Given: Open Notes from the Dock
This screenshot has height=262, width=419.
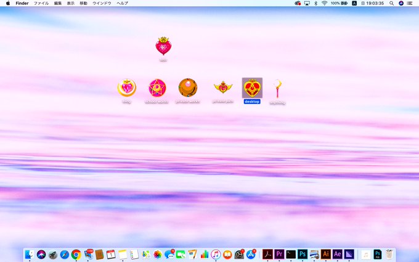Looking at the screenshot, I should 123,254.
